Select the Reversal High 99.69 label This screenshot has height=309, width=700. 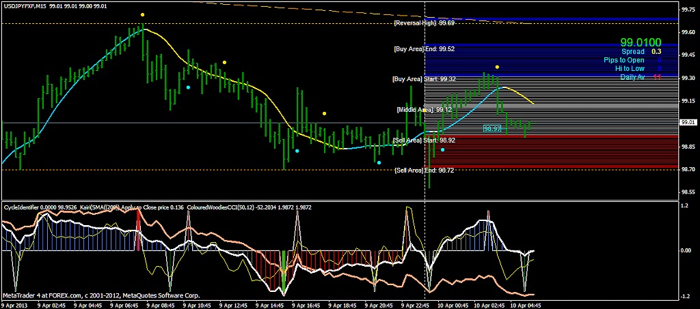[x=425, y=23]
